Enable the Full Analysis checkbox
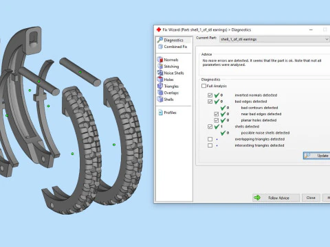The width and height of the screenshot is (330, 247). pyautogui.click(x=203, y=86)
